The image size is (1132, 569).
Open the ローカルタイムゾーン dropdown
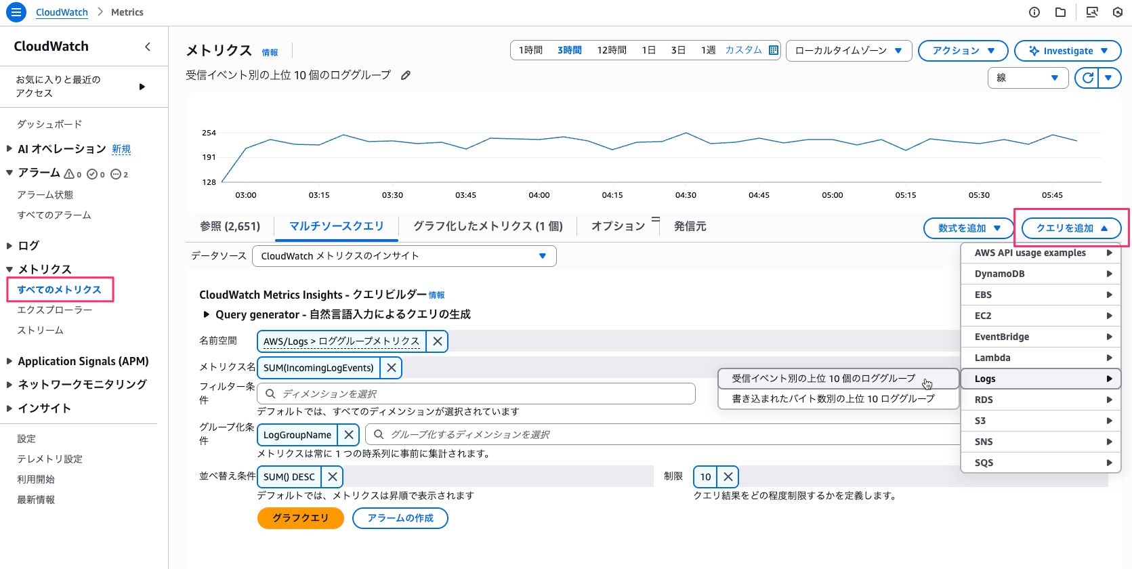point(849,51)
